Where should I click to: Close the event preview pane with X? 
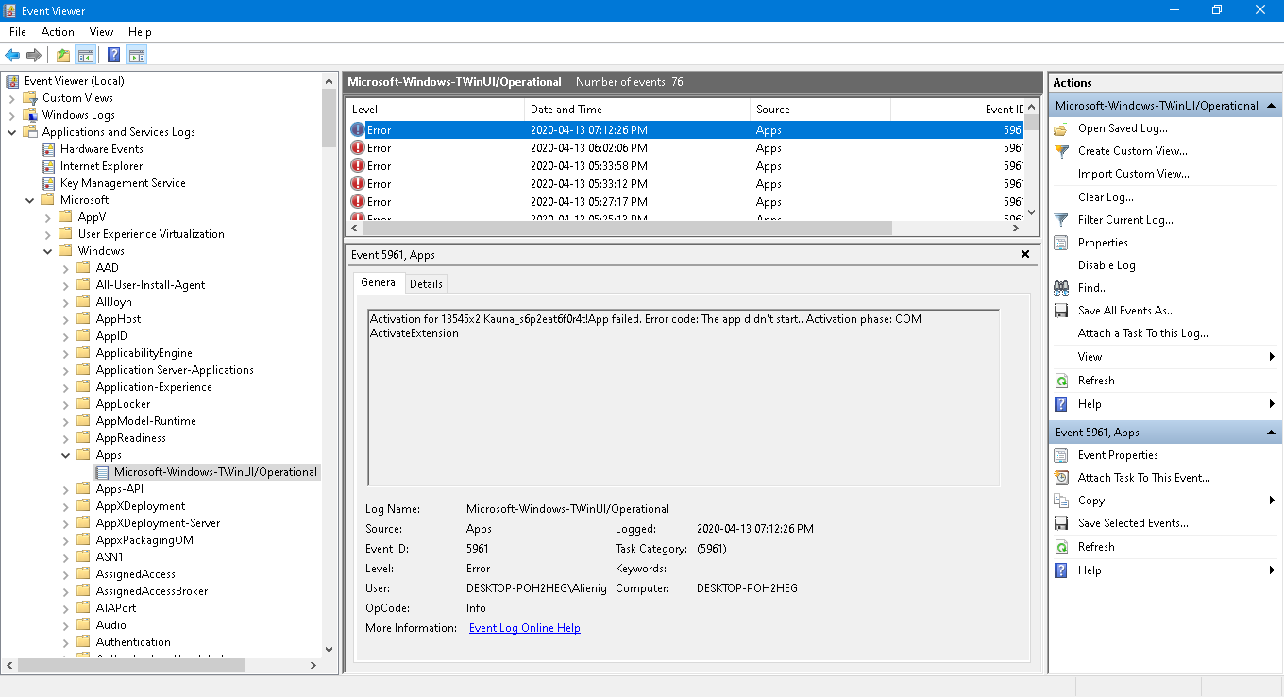1025,255
